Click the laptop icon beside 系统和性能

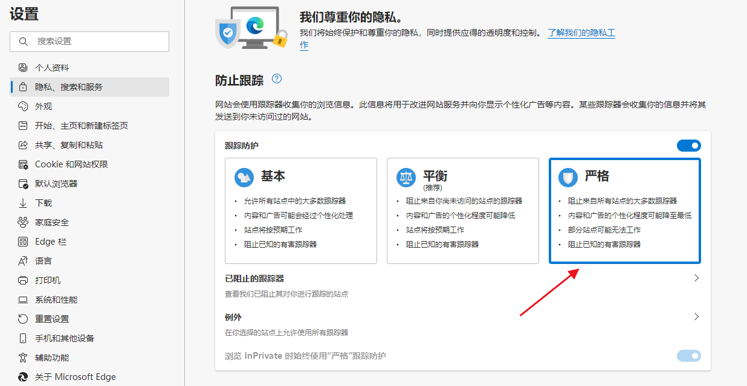tap(23, 300)
